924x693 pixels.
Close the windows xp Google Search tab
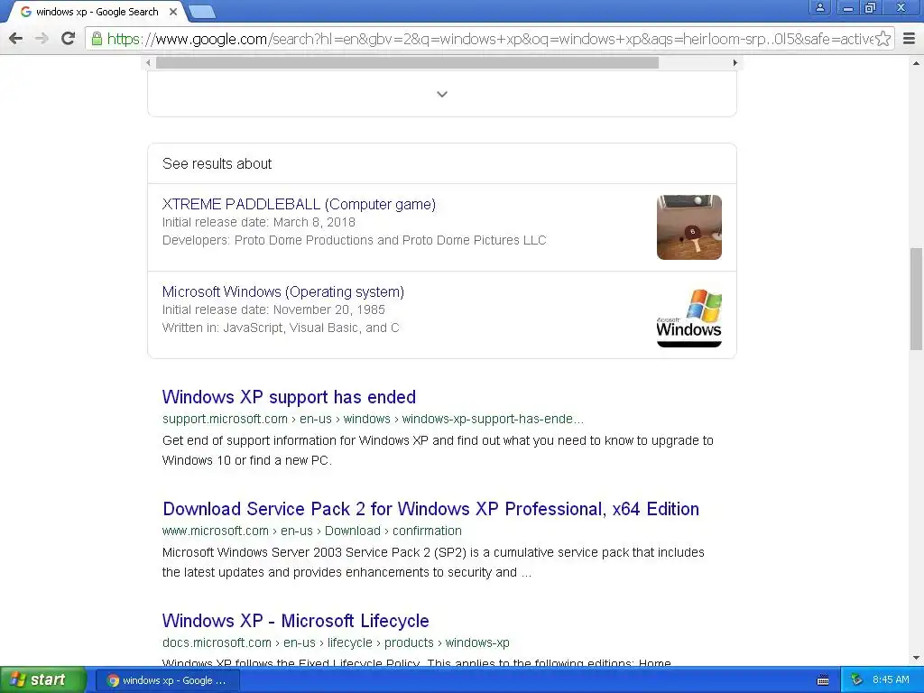[x=172, y=11]
